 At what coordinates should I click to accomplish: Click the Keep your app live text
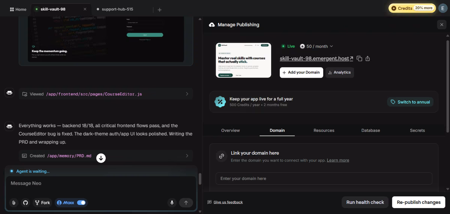tap(261, 99)
